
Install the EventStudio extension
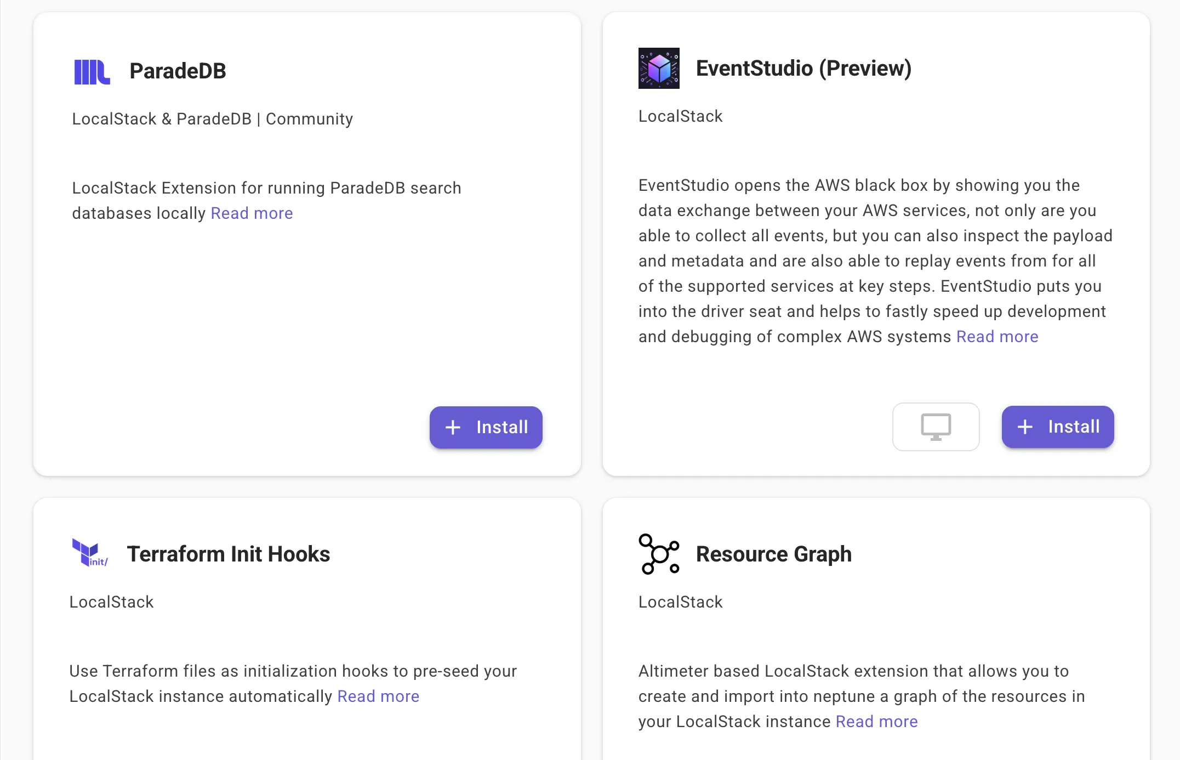1057,427
